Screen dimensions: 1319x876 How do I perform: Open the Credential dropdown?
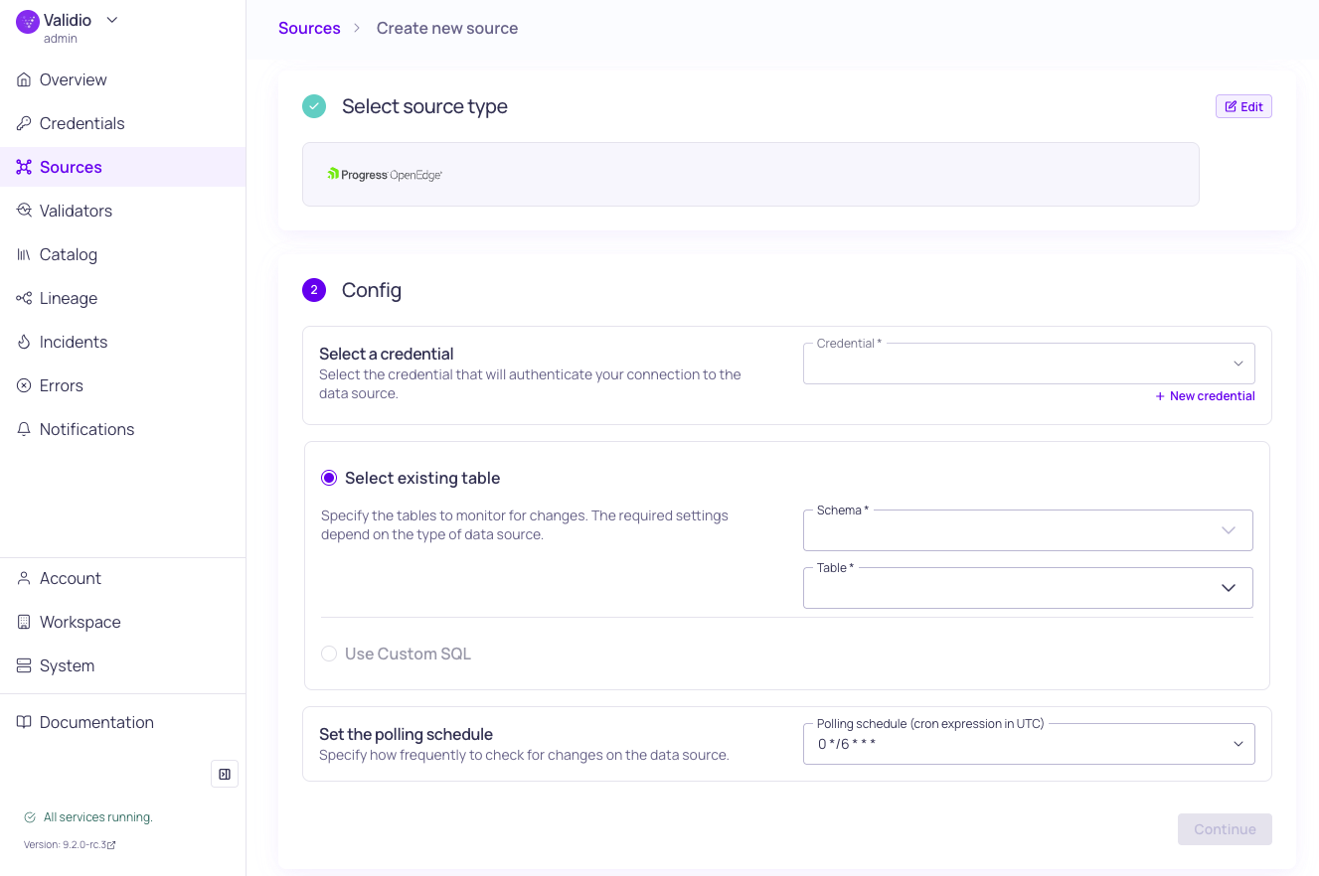(x=1029, y=364)
